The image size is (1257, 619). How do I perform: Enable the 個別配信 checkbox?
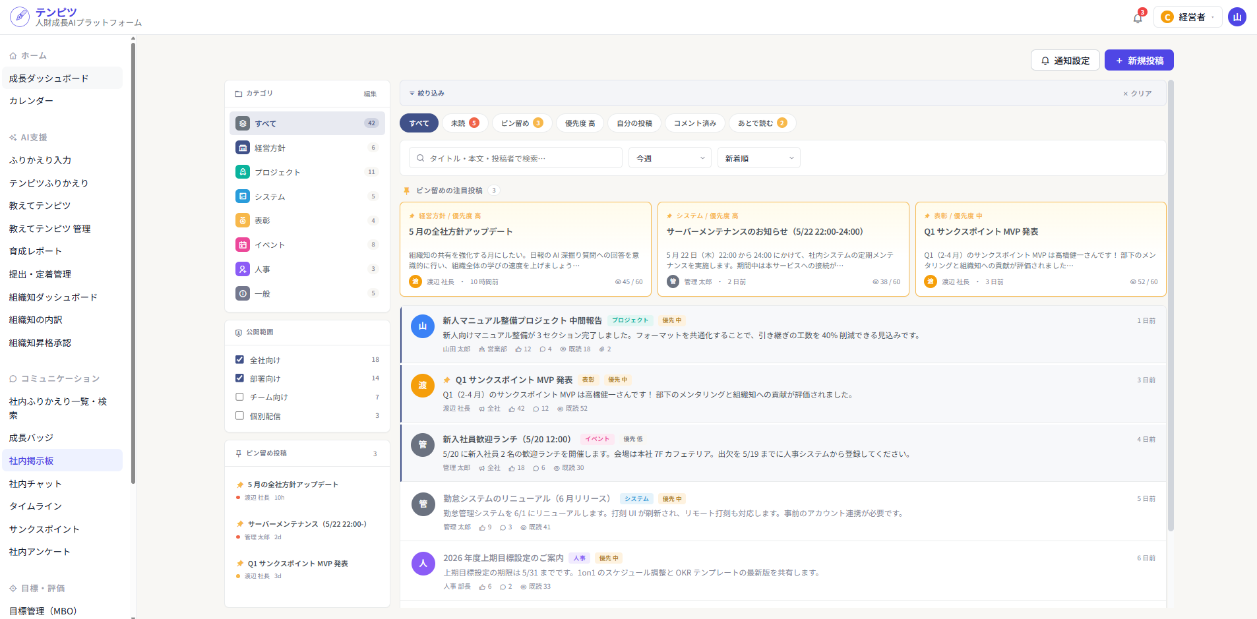[239, 415]
